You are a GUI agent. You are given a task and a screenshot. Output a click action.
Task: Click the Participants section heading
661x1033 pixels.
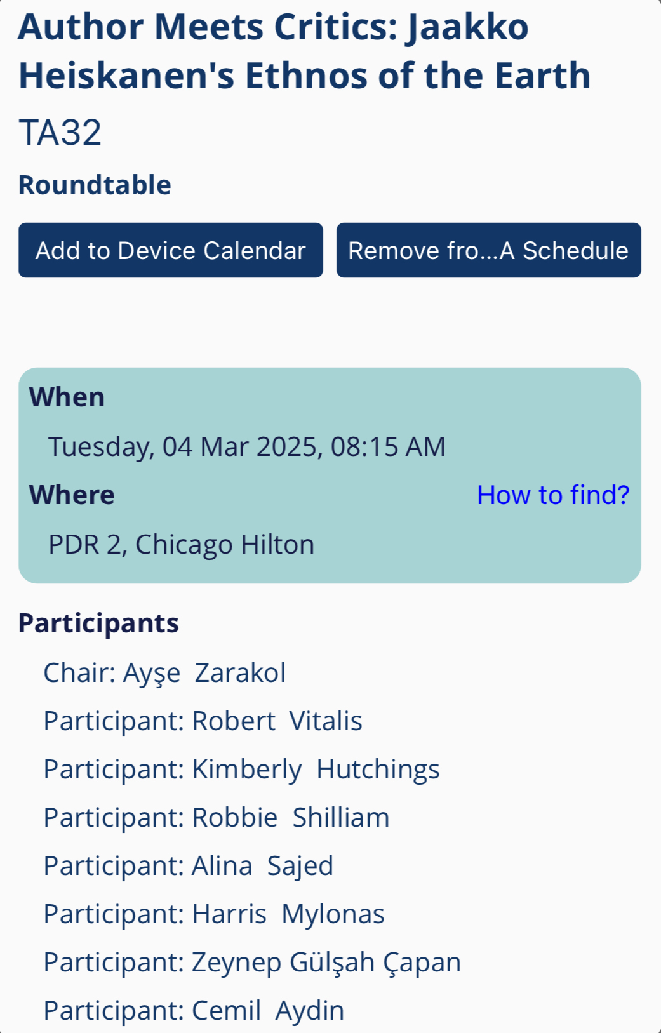(x=98, y=623)
